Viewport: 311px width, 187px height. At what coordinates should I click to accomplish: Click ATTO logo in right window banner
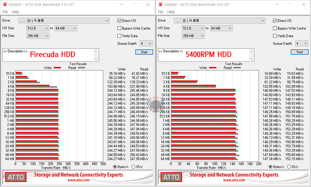pos(171,177)
